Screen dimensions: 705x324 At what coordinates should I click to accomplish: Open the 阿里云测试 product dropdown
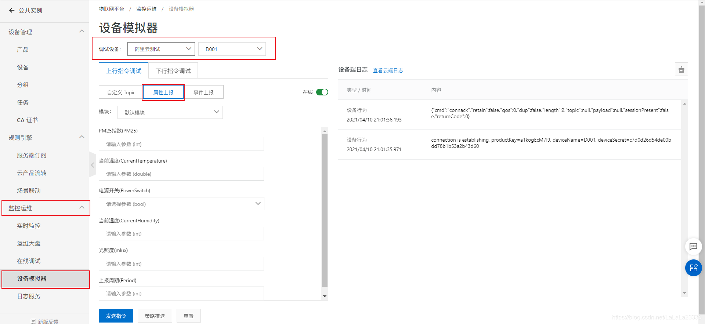click(x=161, y=49)
